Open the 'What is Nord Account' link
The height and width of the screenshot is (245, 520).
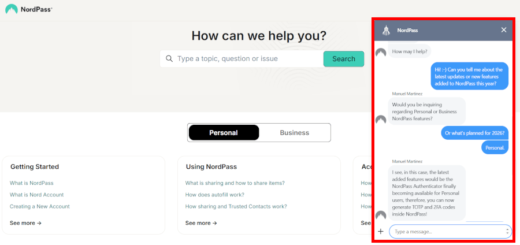pos(37,195)
